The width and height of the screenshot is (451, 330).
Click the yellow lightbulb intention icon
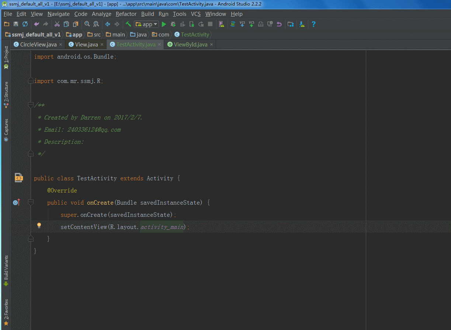(x=39, y=225)
